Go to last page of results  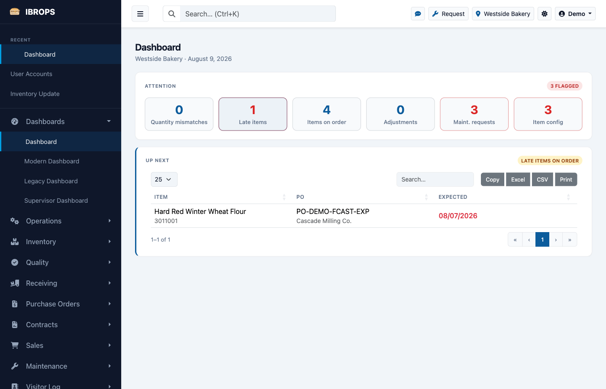pyautogui.click(x=570, y=239)
